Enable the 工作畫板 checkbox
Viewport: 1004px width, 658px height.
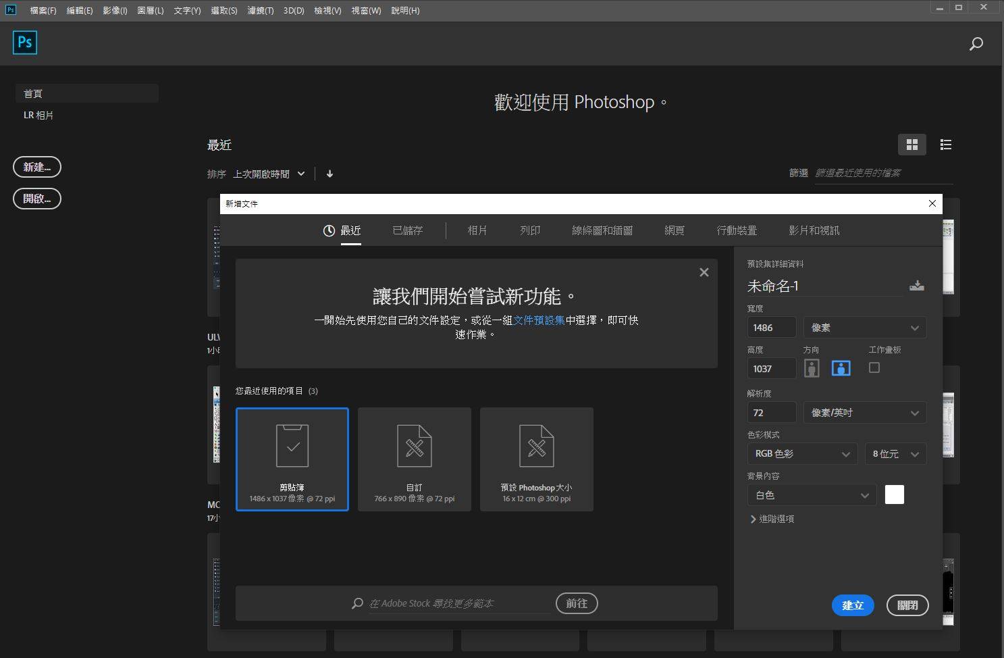tap(874, 368)
